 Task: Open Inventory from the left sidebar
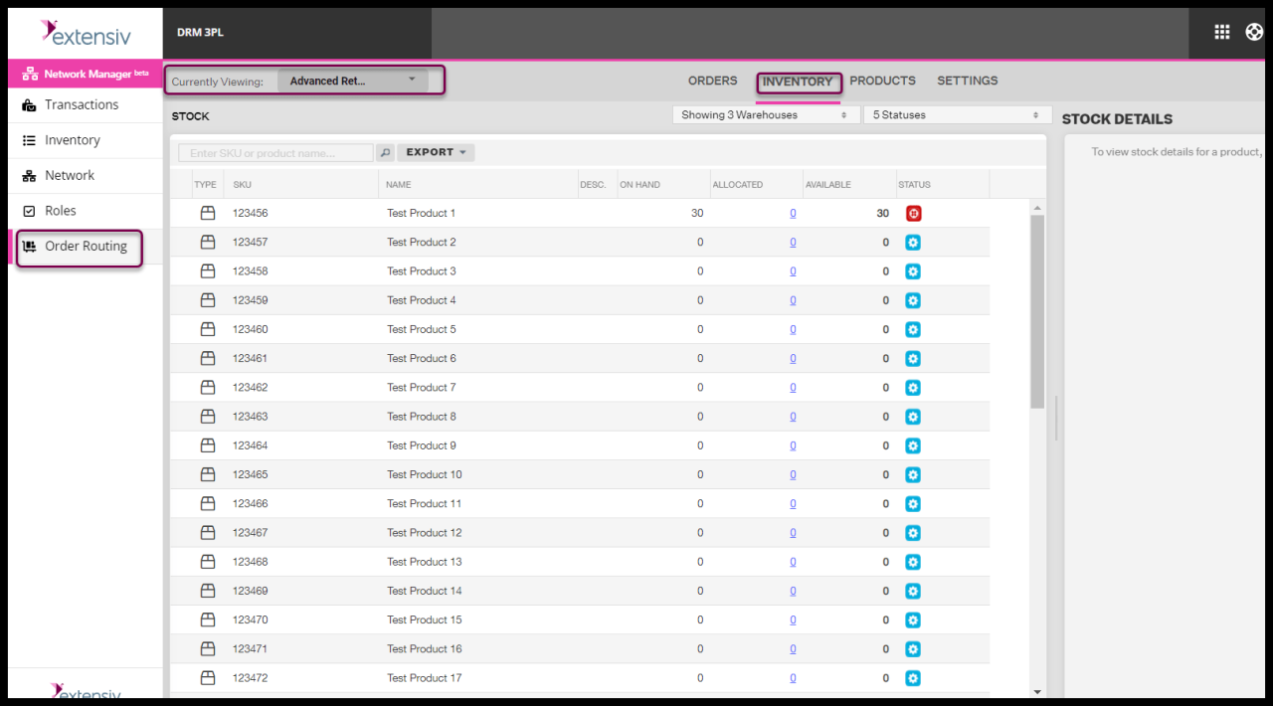[30, 140]
